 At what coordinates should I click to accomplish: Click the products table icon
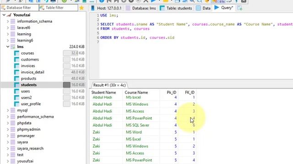[16, 78]
